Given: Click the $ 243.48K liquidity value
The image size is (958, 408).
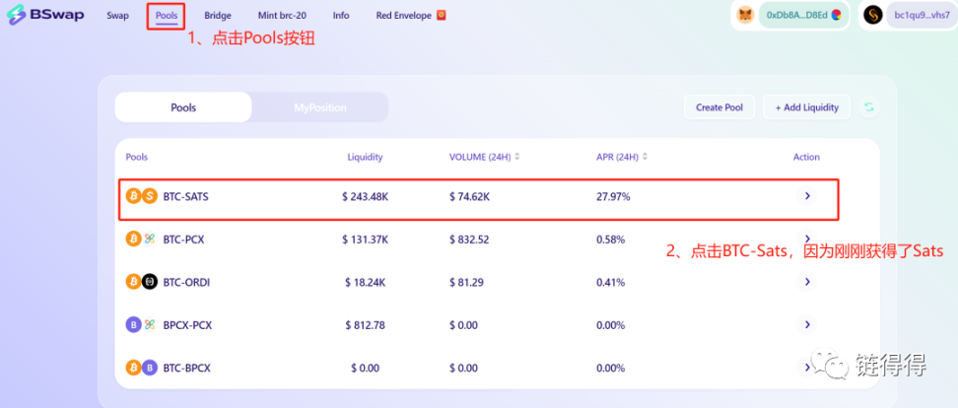Looking at the screenshot, I should pyautogui.click(x=365, y=197).
